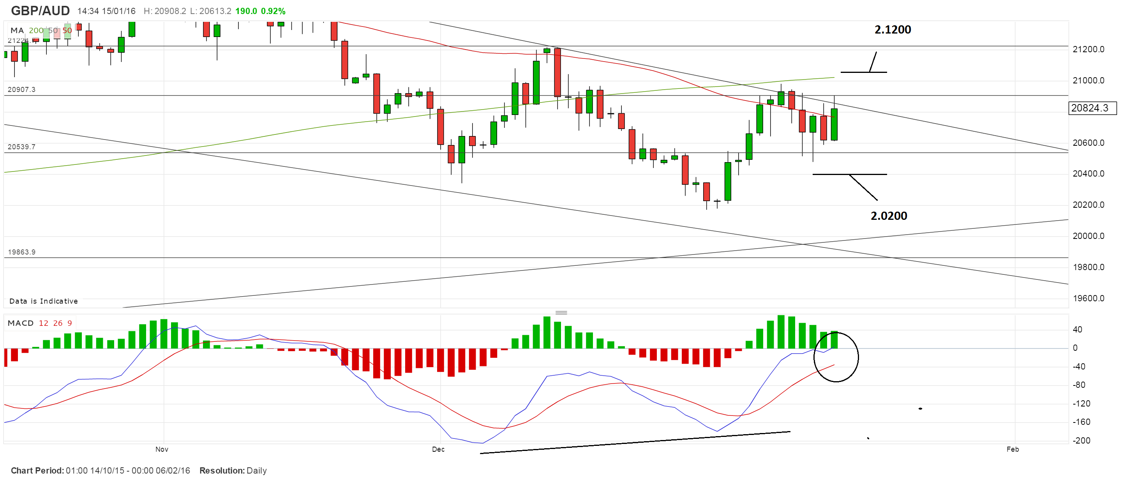Click the Chart Period date range text
The width and height of the screenshot is (1122, 479).
point(100,470)
